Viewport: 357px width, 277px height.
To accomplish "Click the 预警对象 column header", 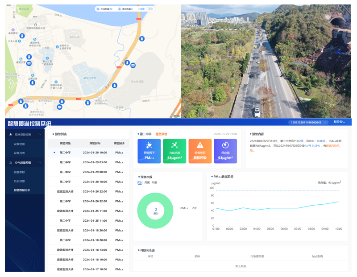I will (65, 143).
